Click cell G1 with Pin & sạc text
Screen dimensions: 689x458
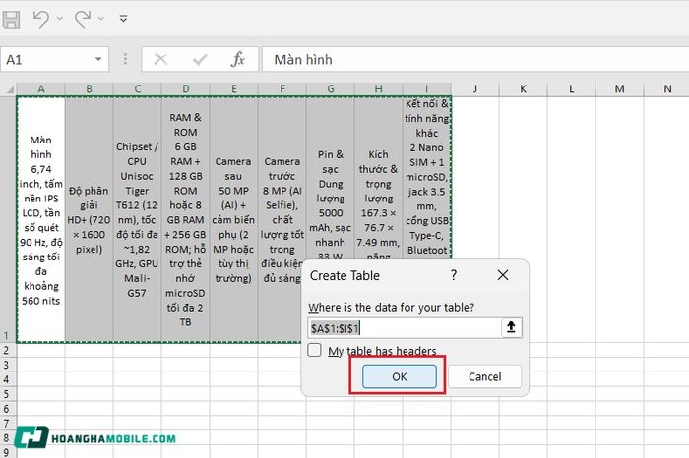pos(331,178)
